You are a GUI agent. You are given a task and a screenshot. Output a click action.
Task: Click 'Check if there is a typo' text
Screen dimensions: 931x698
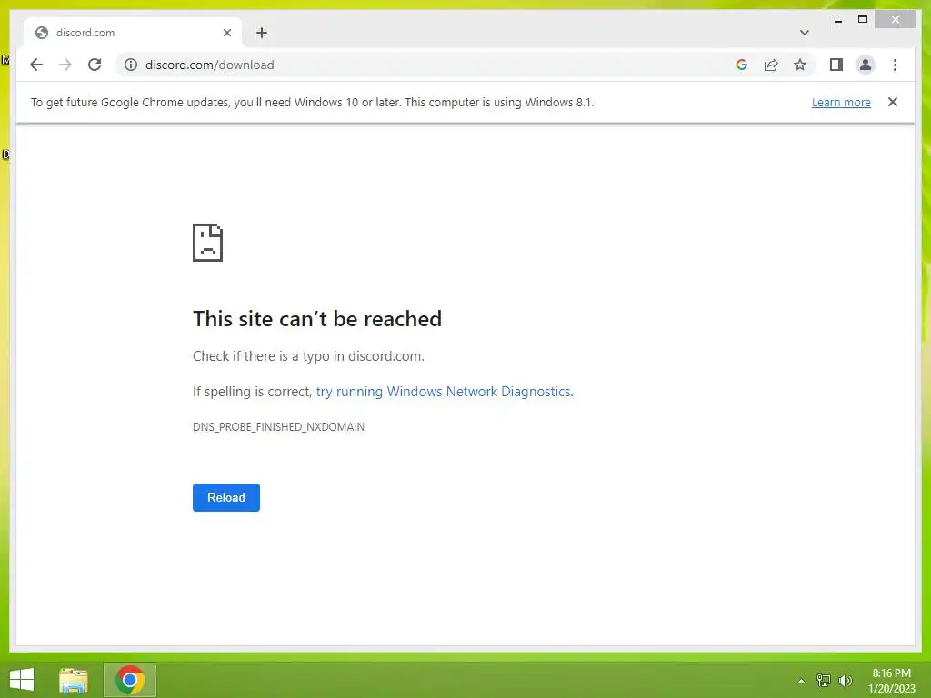(308, 356)
